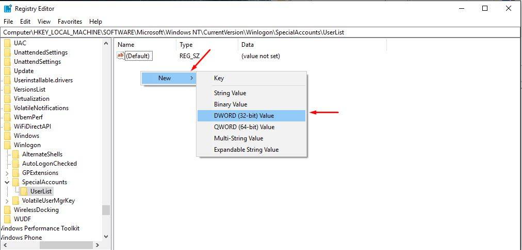This screenshot has width=522, height=250.
Task: Click the Registry Editor app icon in title bar
Action: click(x=8, y=9)
